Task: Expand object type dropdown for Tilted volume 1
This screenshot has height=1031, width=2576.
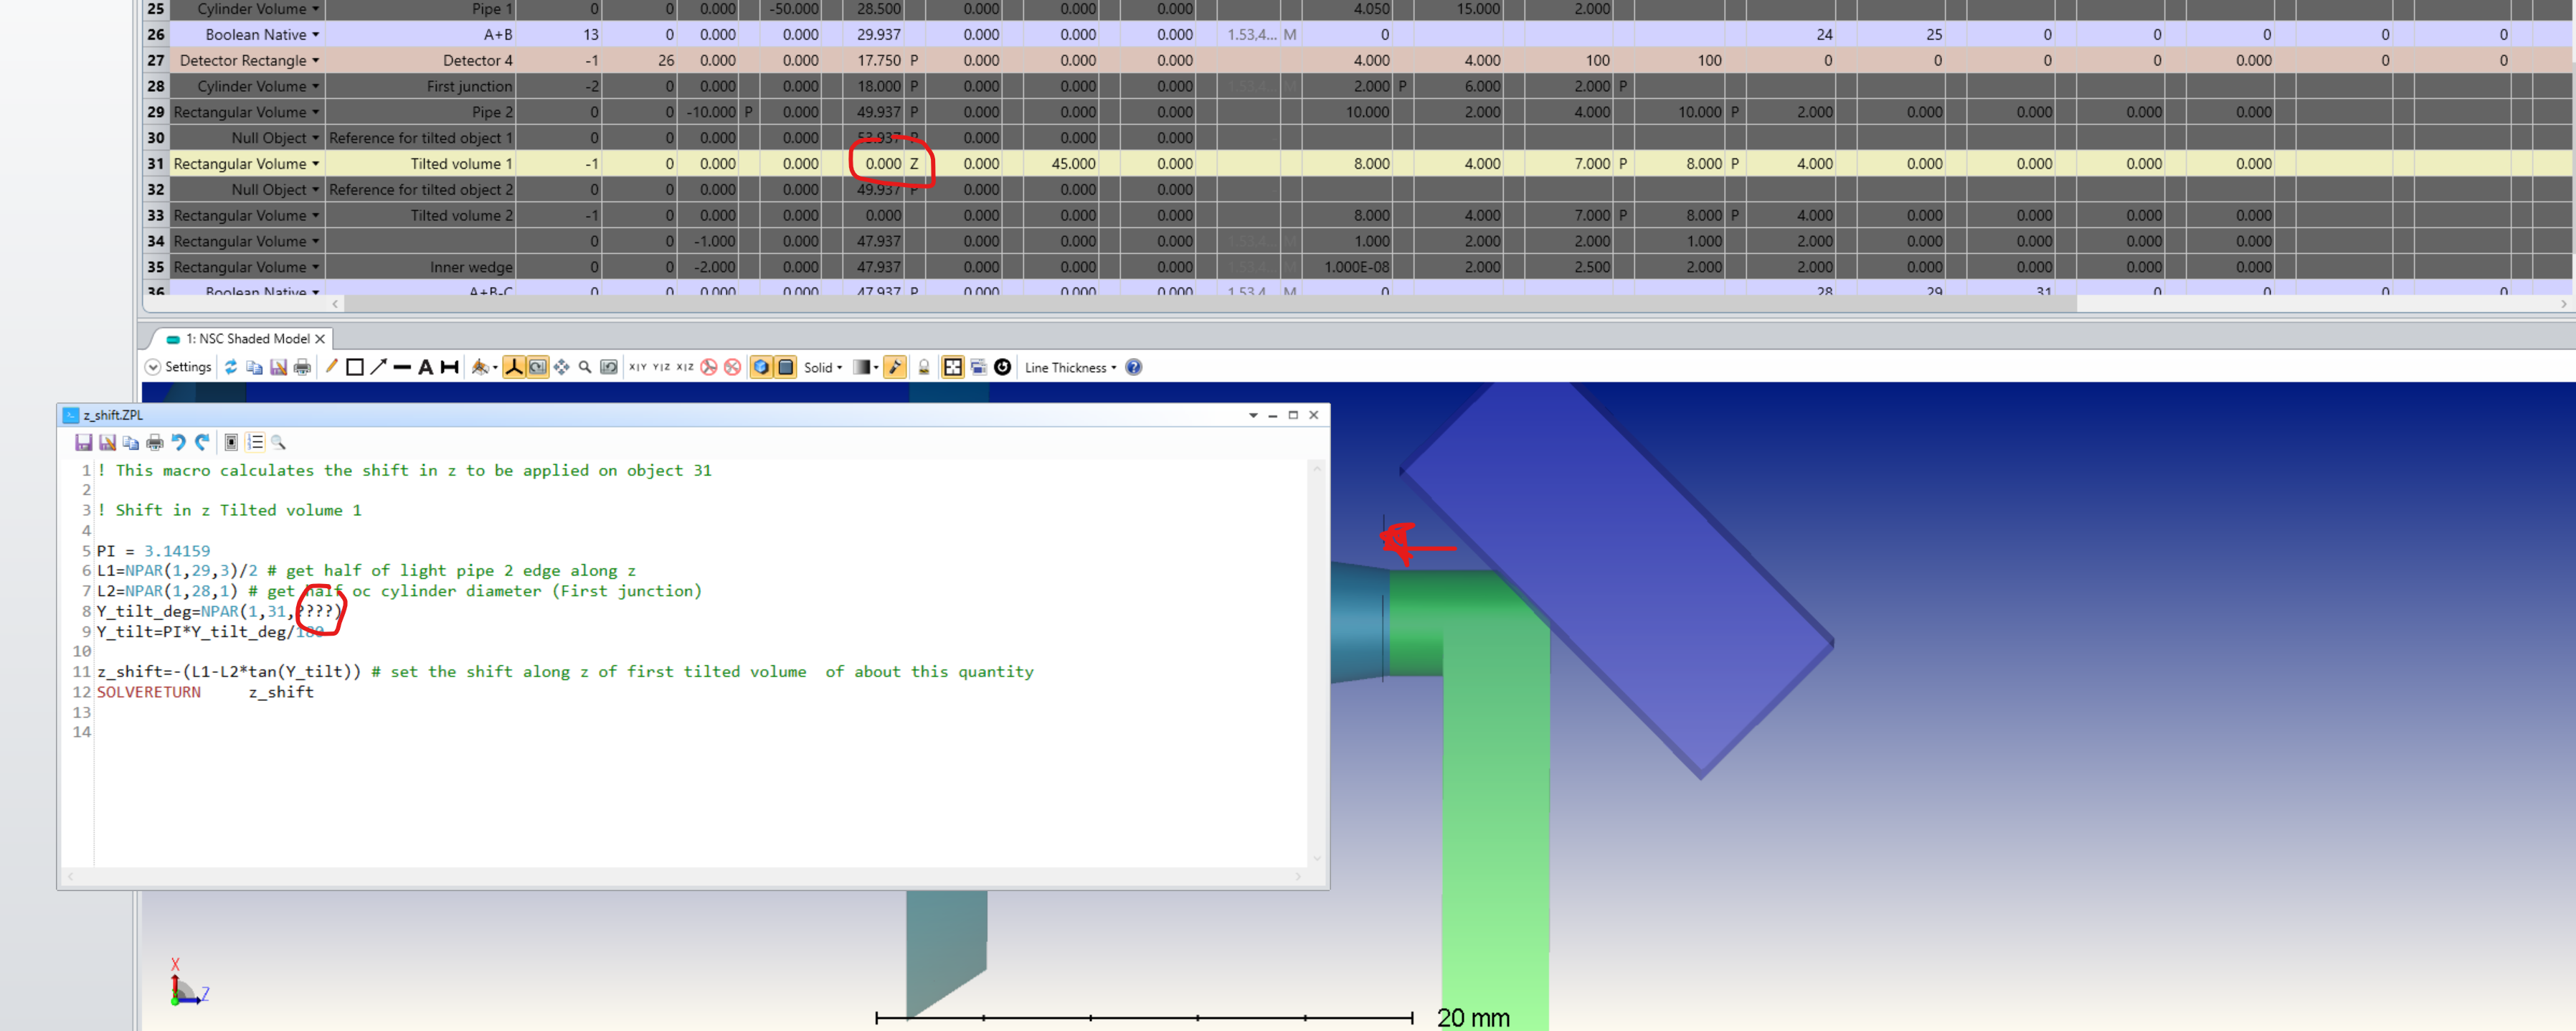Action: [316, 164]
